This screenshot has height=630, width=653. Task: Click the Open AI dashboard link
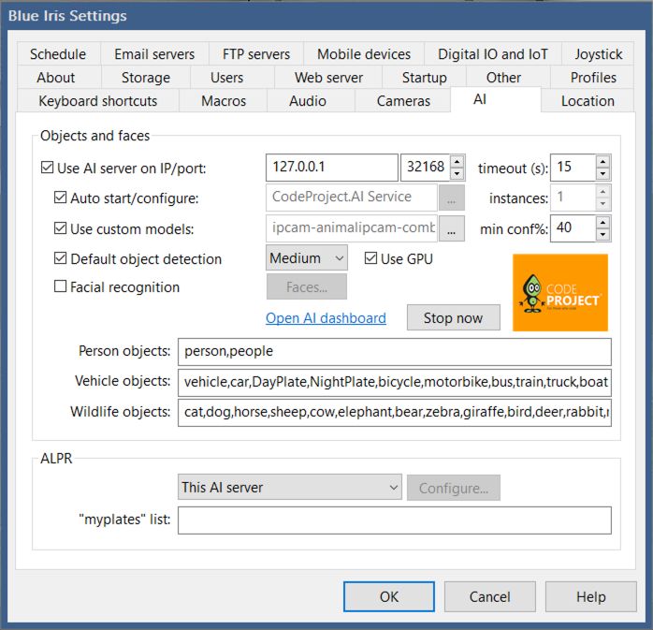(326, 318)
